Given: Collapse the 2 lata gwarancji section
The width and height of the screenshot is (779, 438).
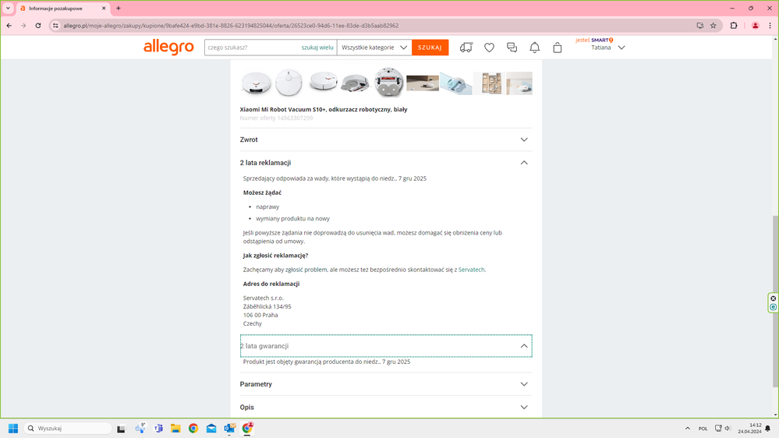Looking at the screenshot, I should point(386,346).
